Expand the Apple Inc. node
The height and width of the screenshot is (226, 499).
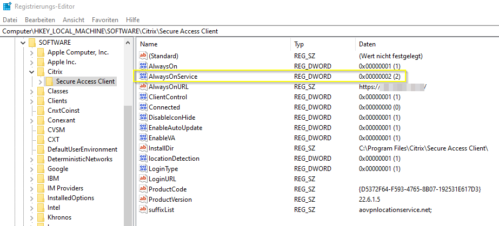pyautogui.click(x=31, y=62)
